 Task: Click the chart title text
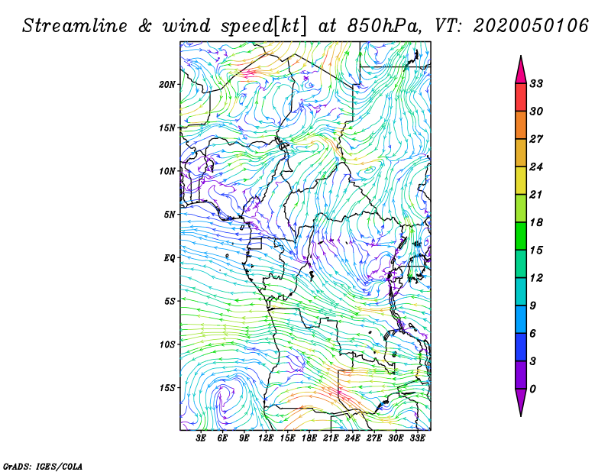(305, 26)
